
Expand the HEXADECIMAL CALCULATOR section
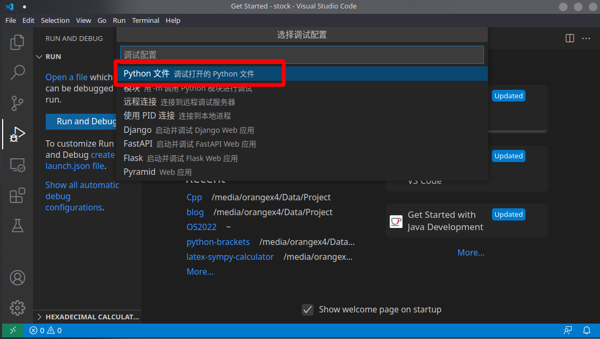point(87,317)
